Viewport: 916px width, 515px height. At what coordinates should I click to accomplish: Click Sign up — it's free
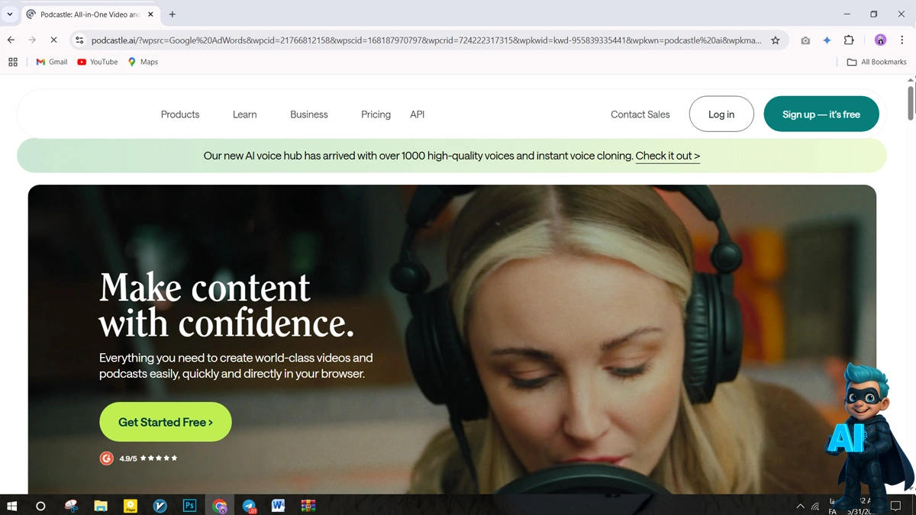(821, 114)
